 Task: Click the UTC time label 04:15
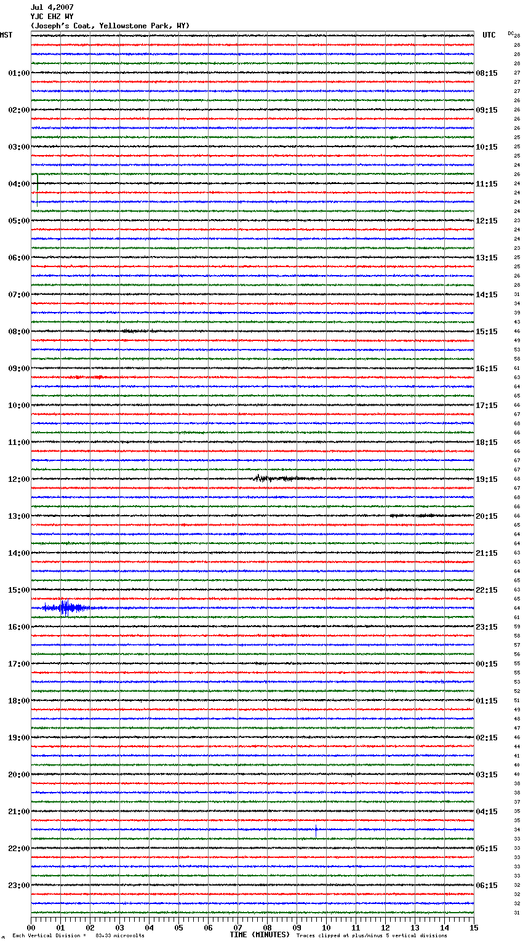click(x=487, y=812)
